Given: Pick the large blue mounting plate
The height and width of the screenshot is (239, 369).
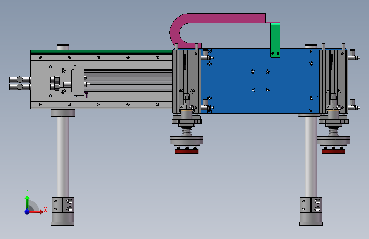Looking at the screenshot, I should pos(260,81).
